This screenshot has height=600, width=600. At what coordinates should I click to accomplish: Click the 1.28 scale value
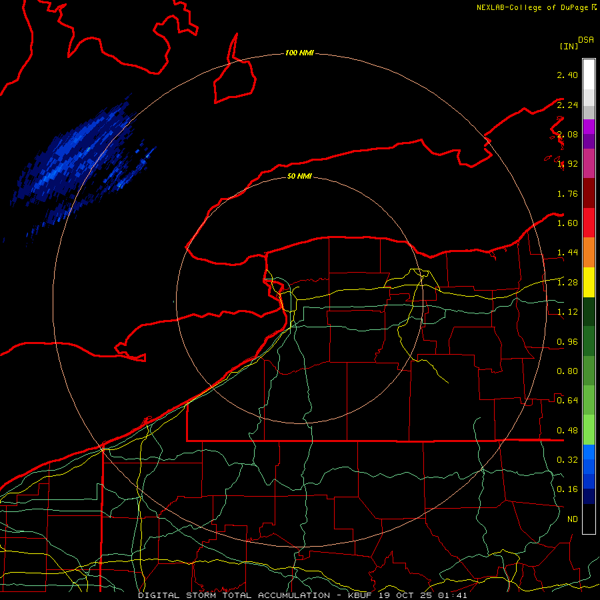(x=567, y=283)
